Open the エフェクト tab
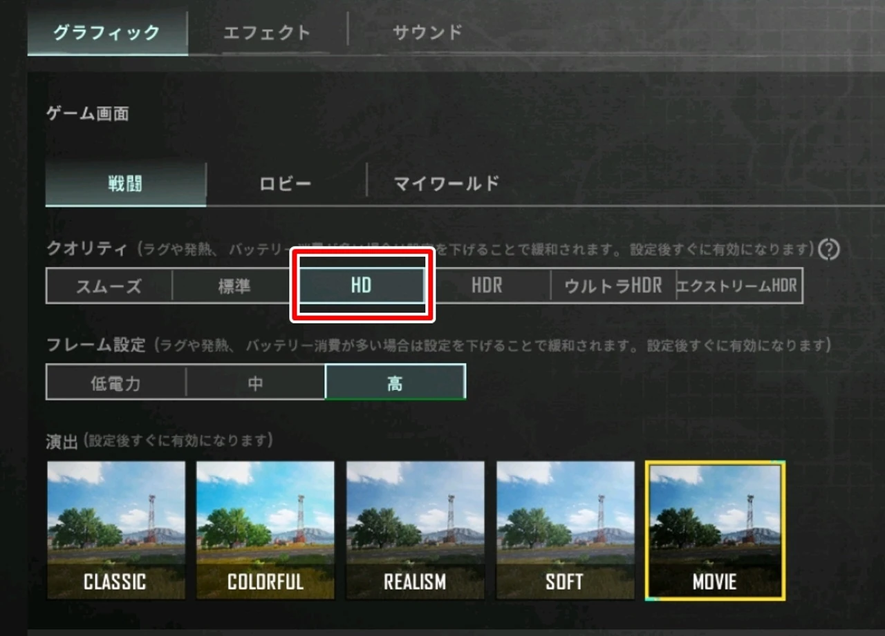The height and width of the screenshot is (636, 885). (267, 32)
